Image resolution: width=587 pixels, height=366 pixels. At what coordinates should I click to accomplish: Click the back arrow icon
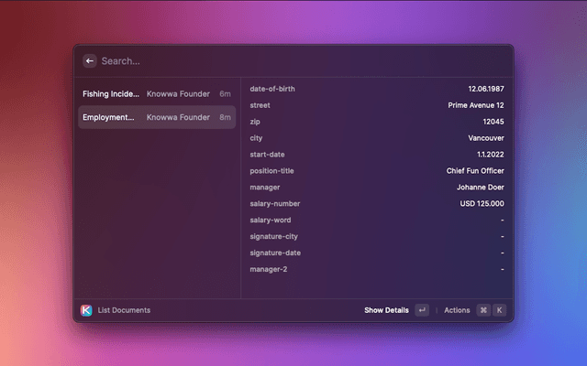click(x=90, y=61)
